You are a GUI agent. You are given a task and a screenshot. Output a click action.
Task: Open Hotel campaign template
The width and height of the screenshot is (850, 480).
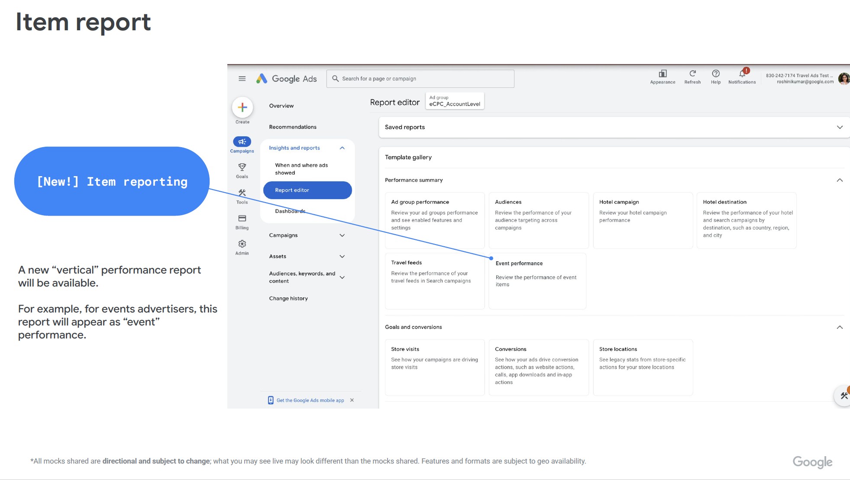tap(643, 220)
